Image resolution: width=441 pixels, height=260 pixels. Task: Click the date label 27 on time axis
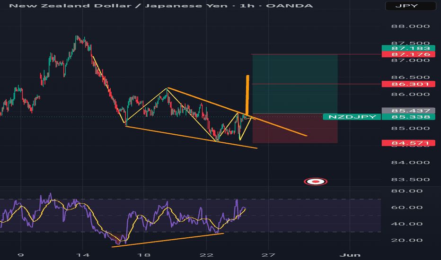(268, 255)
